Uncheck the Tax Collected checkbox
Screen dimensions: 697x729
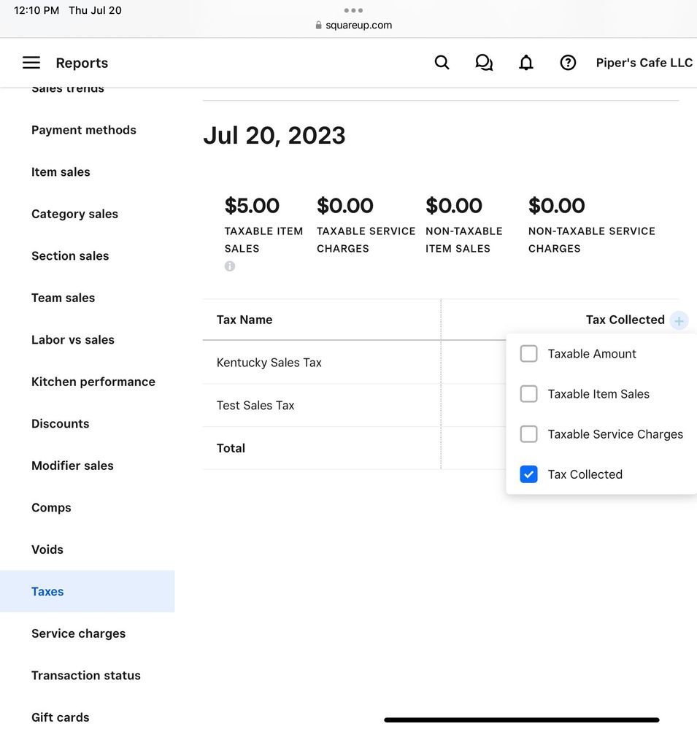pos(528,474)
